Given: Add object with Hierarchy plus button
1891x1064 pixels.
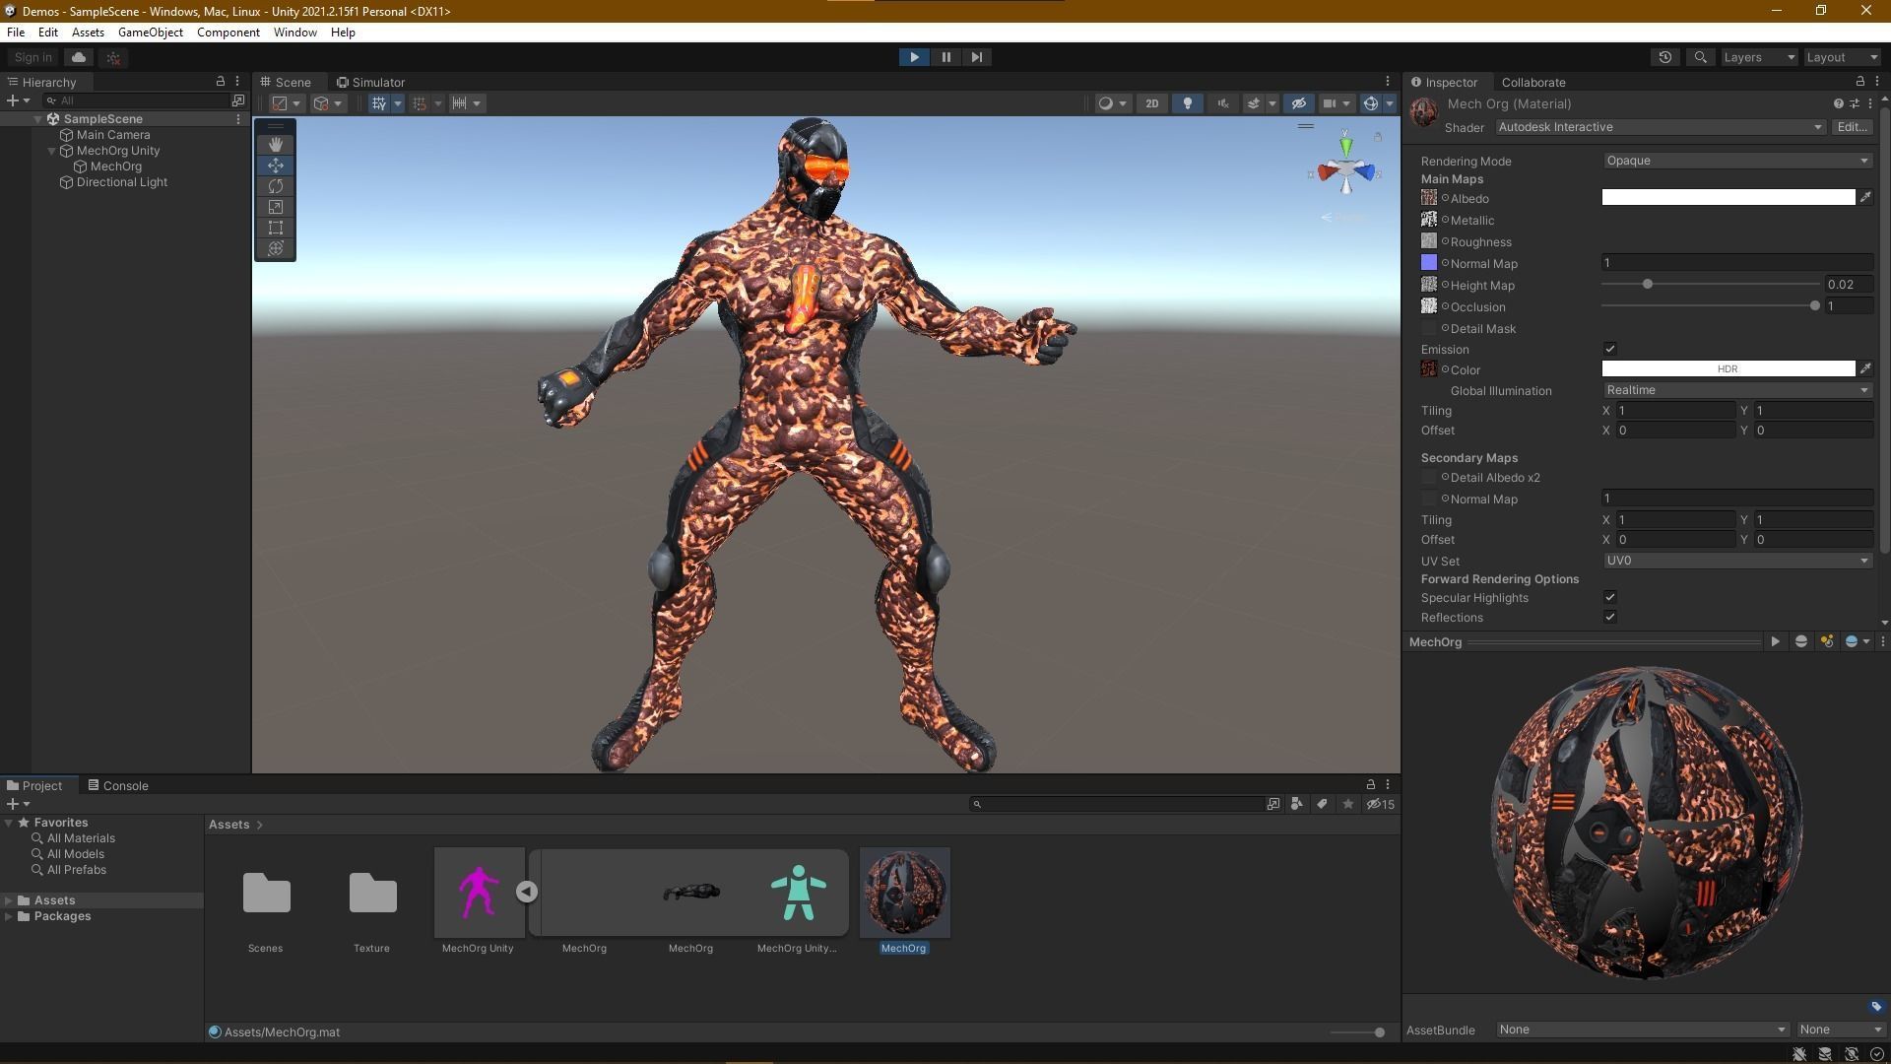Looking at the screenshot, I should tap(18, 100).
